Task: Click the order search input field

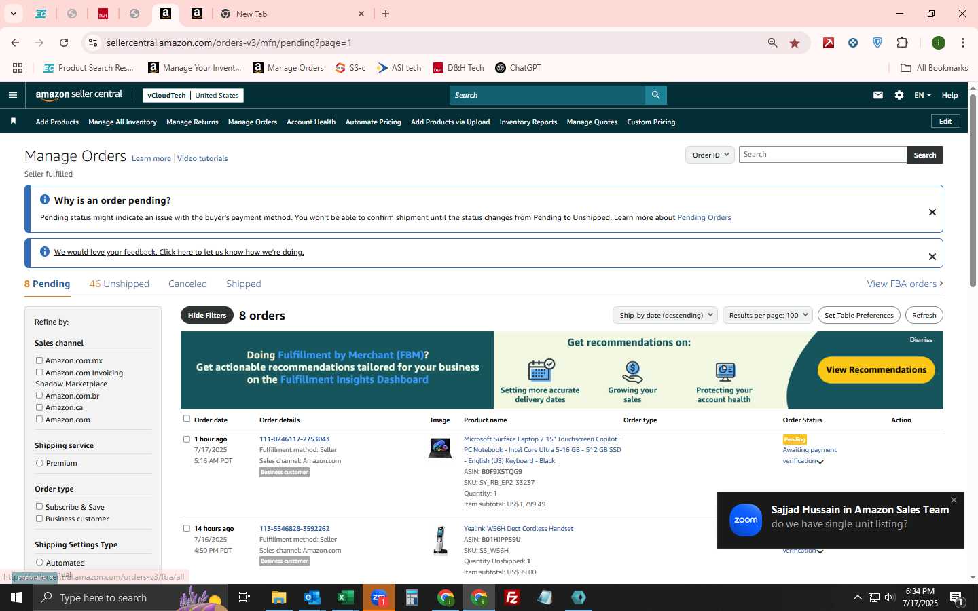Action: [x=822, y=155]
